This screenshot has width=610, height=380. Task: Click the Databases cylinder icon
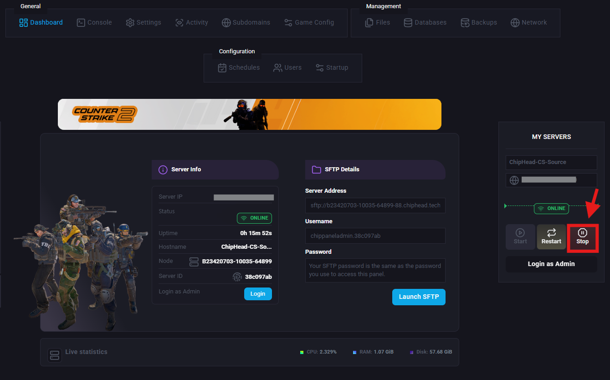click(x=408, y=22)
